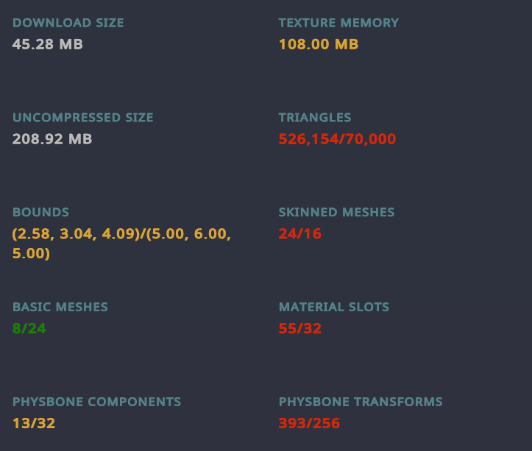Viewport: 532px width, 451px height.
Task: Click the UNCOMPRESSED SIZE label
Action: coord(83,118)
